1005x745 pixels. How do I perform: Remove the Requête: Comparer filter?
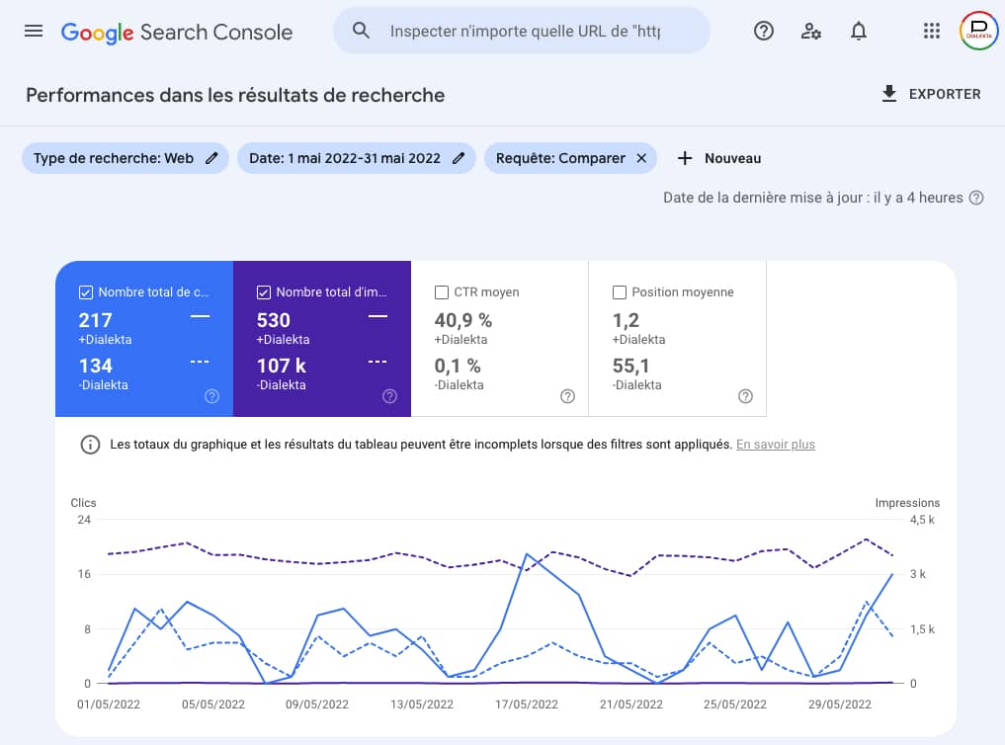(x=641, y=158)
